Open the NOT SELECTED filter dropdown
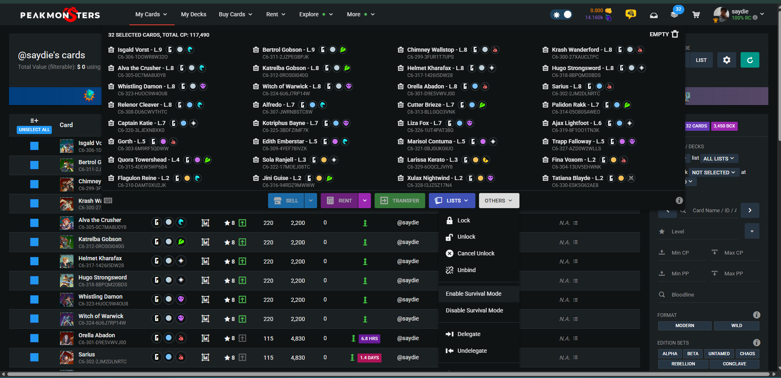The width and height of the screenshot is (781, 378). point(714,172)
